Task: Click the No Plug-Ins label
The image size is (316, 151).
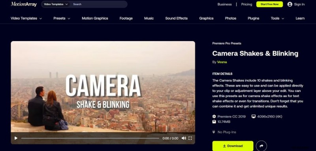Action: [227, 132]
